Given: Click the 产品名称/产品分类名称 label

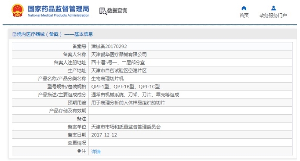Looking at the screenshot, I should (x=62, y=79).
